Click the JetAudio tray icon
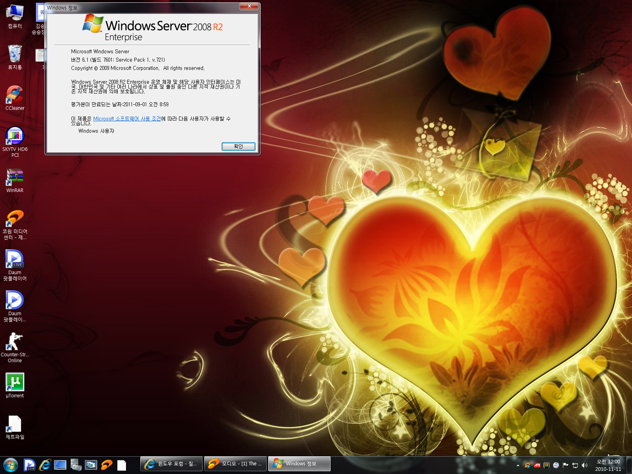This screenshot has height=474, width=632. point(527,465)
